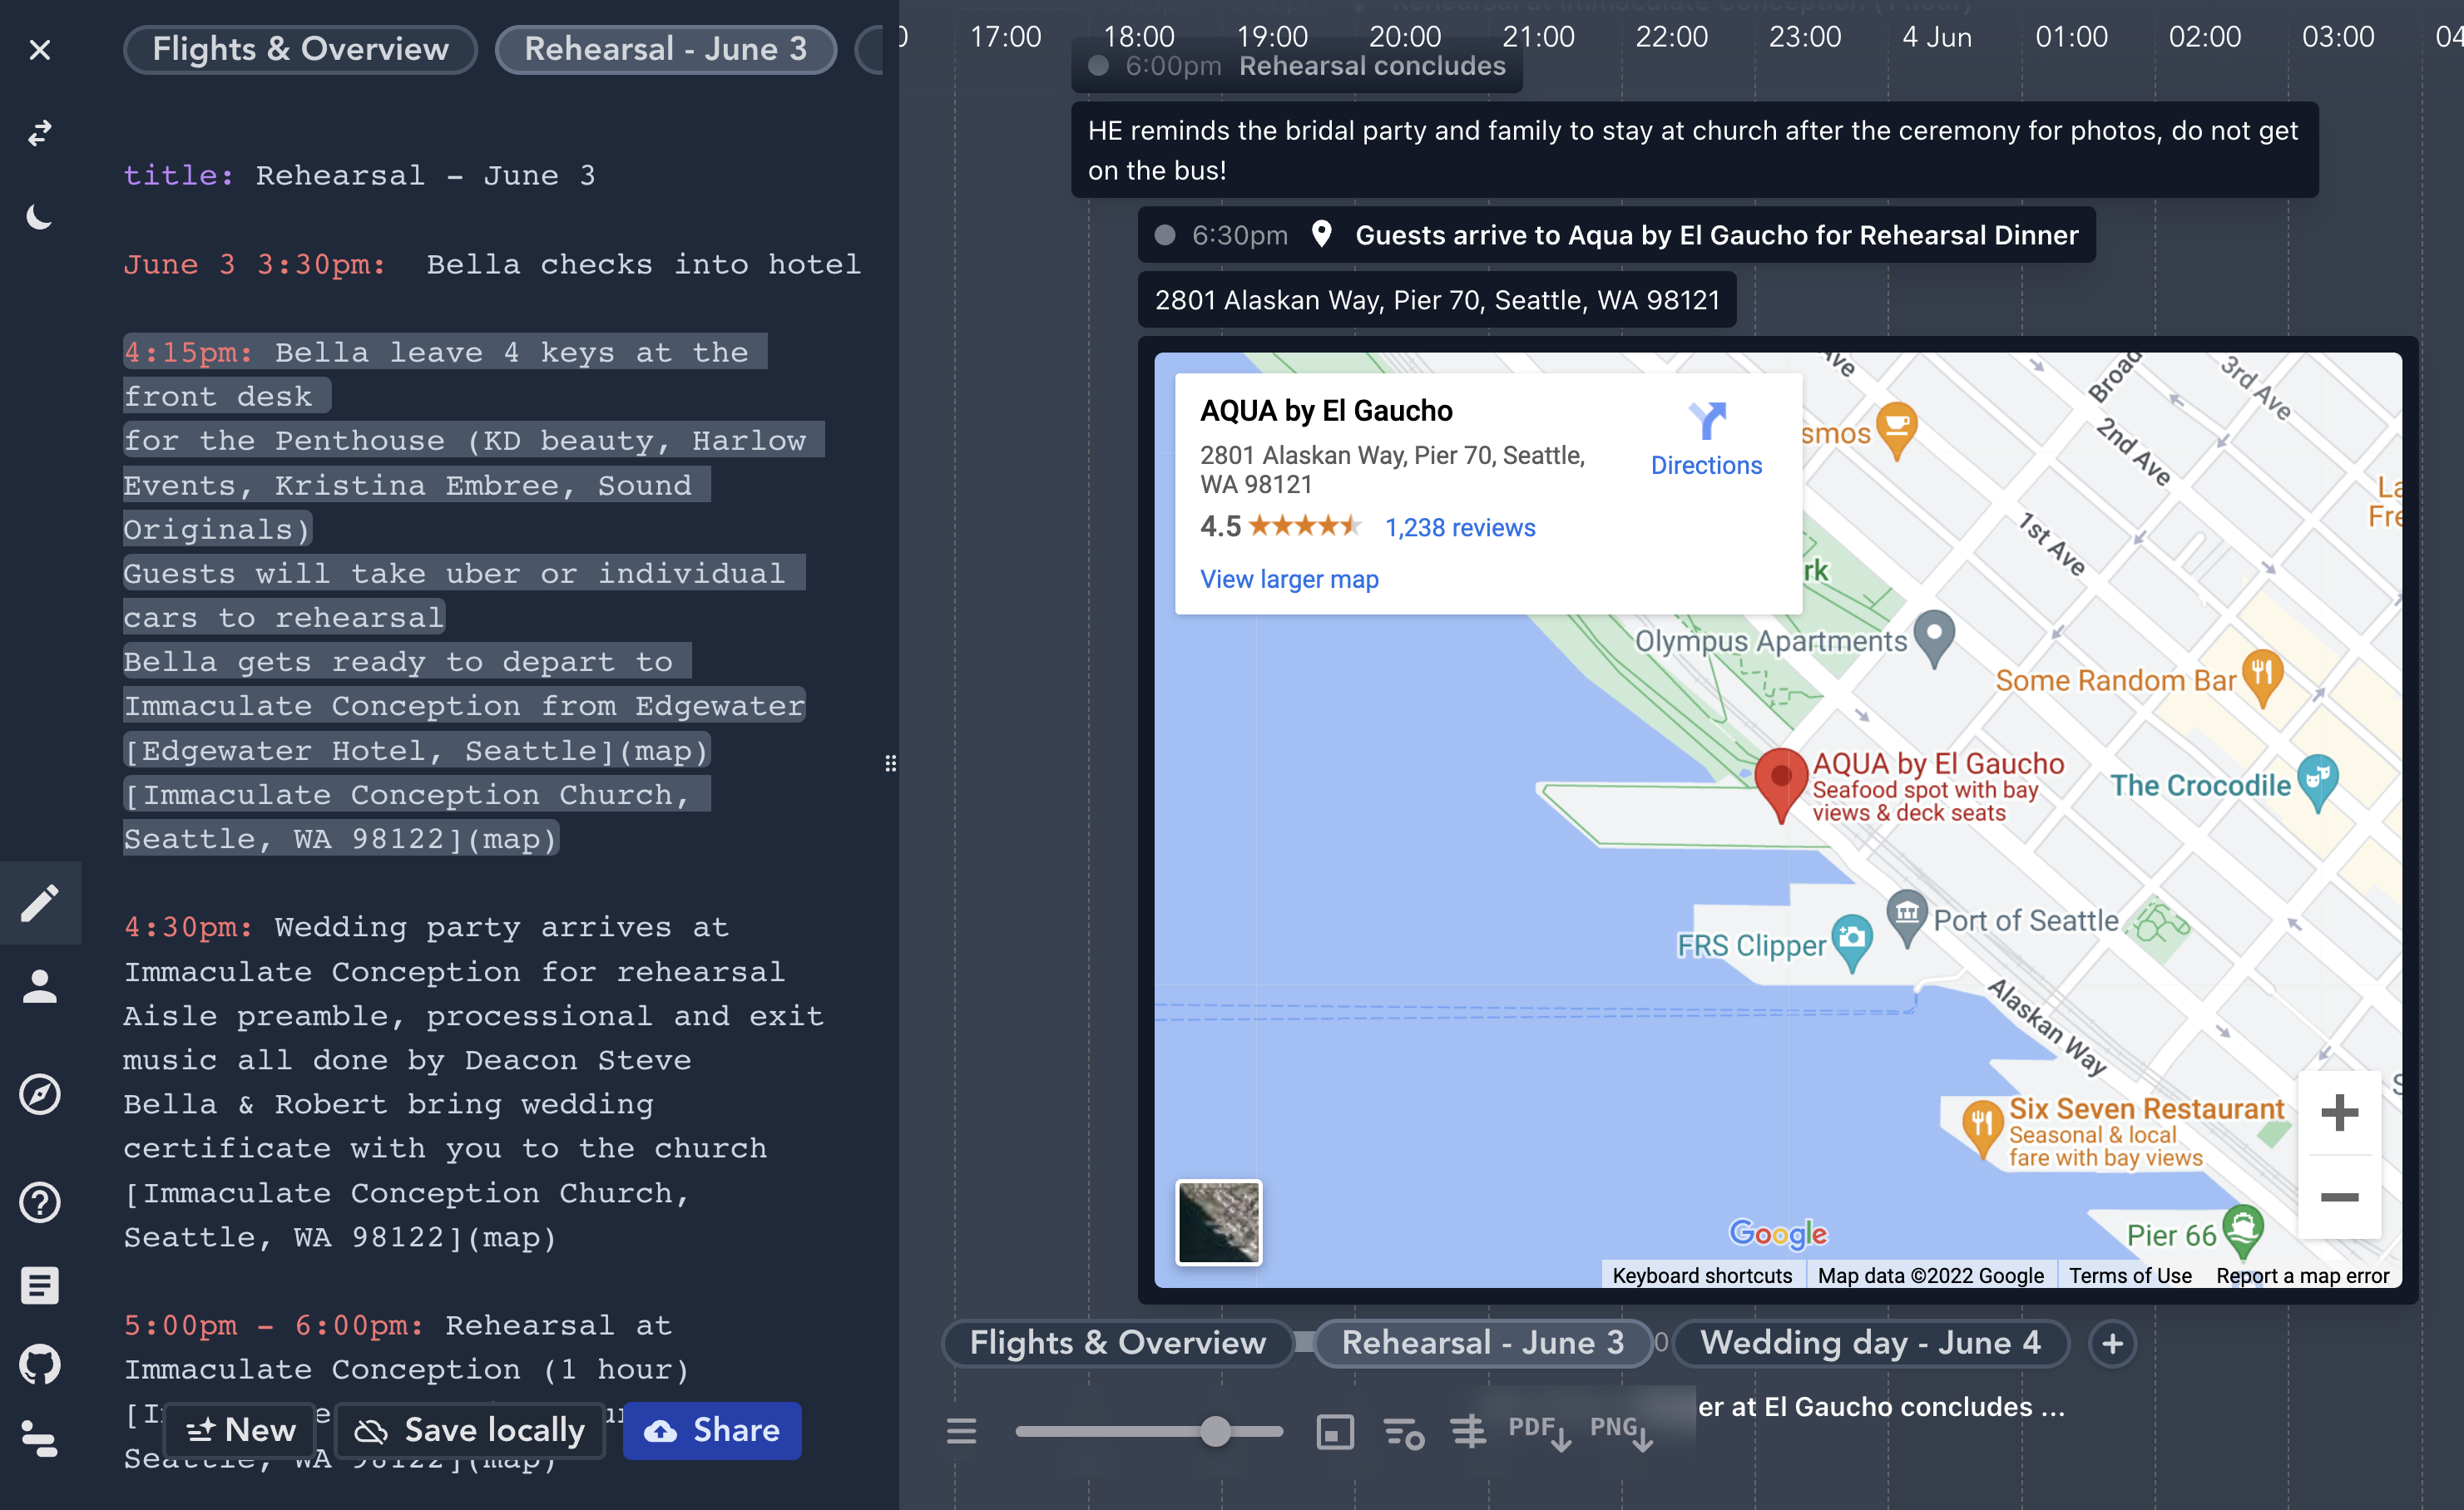Go to Wedding day - June 4 page
The height and width of the screenshot is (1510, 2464).
pyautogui.click(x=1870, y=1342)
